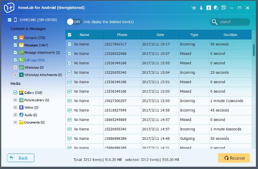The image size is (258, 169).
Task: Select the Videos play icon
Action: 21,107
